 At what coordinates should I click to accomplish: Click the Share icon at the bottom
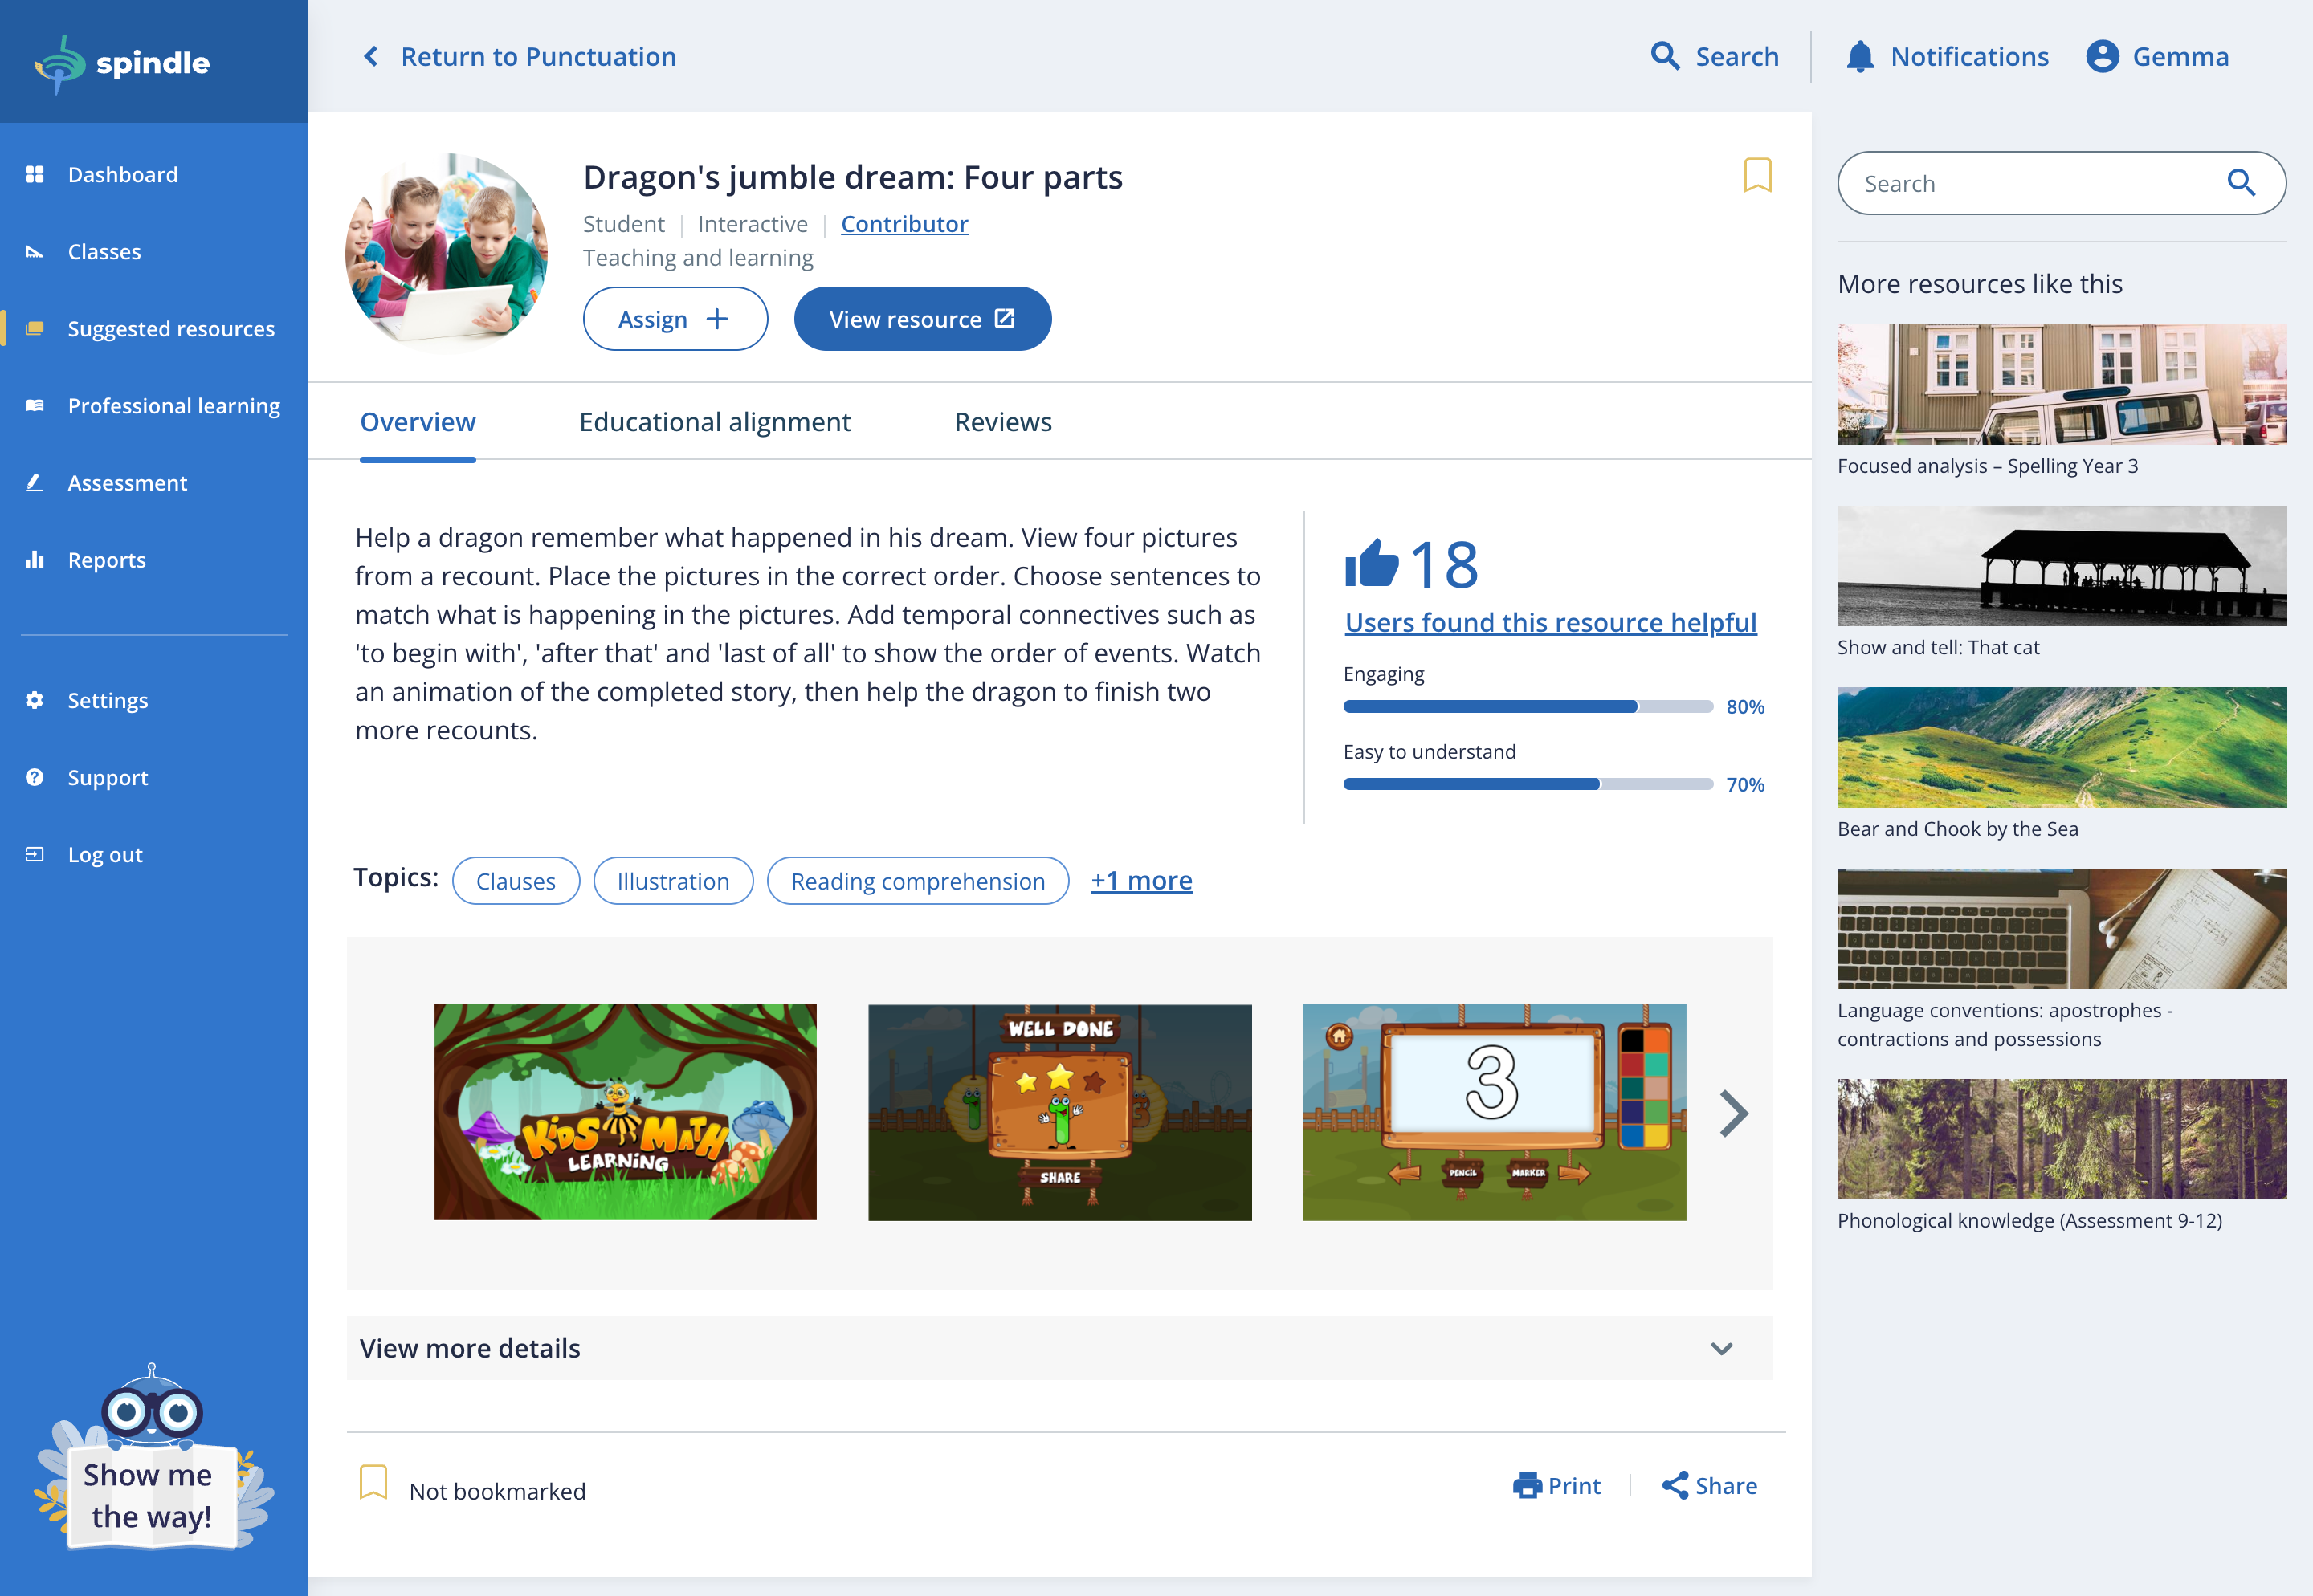(1675, 1486)
